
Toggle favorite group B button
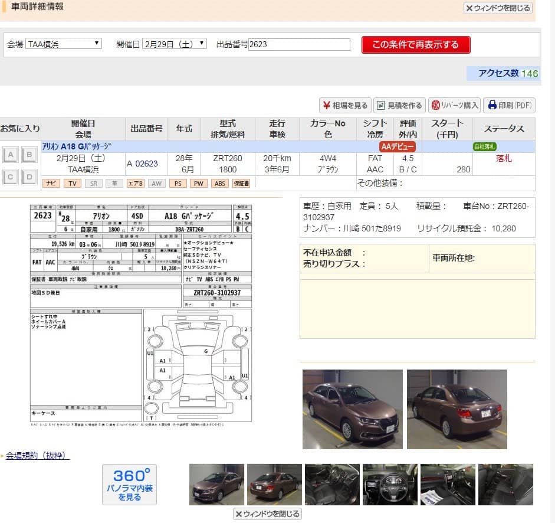[x=29, y=155]
